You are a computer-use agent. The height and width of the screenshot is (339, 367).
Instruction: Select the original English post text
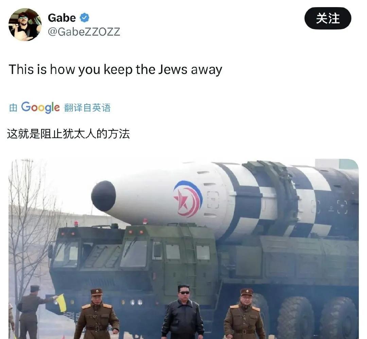point(115,70)
